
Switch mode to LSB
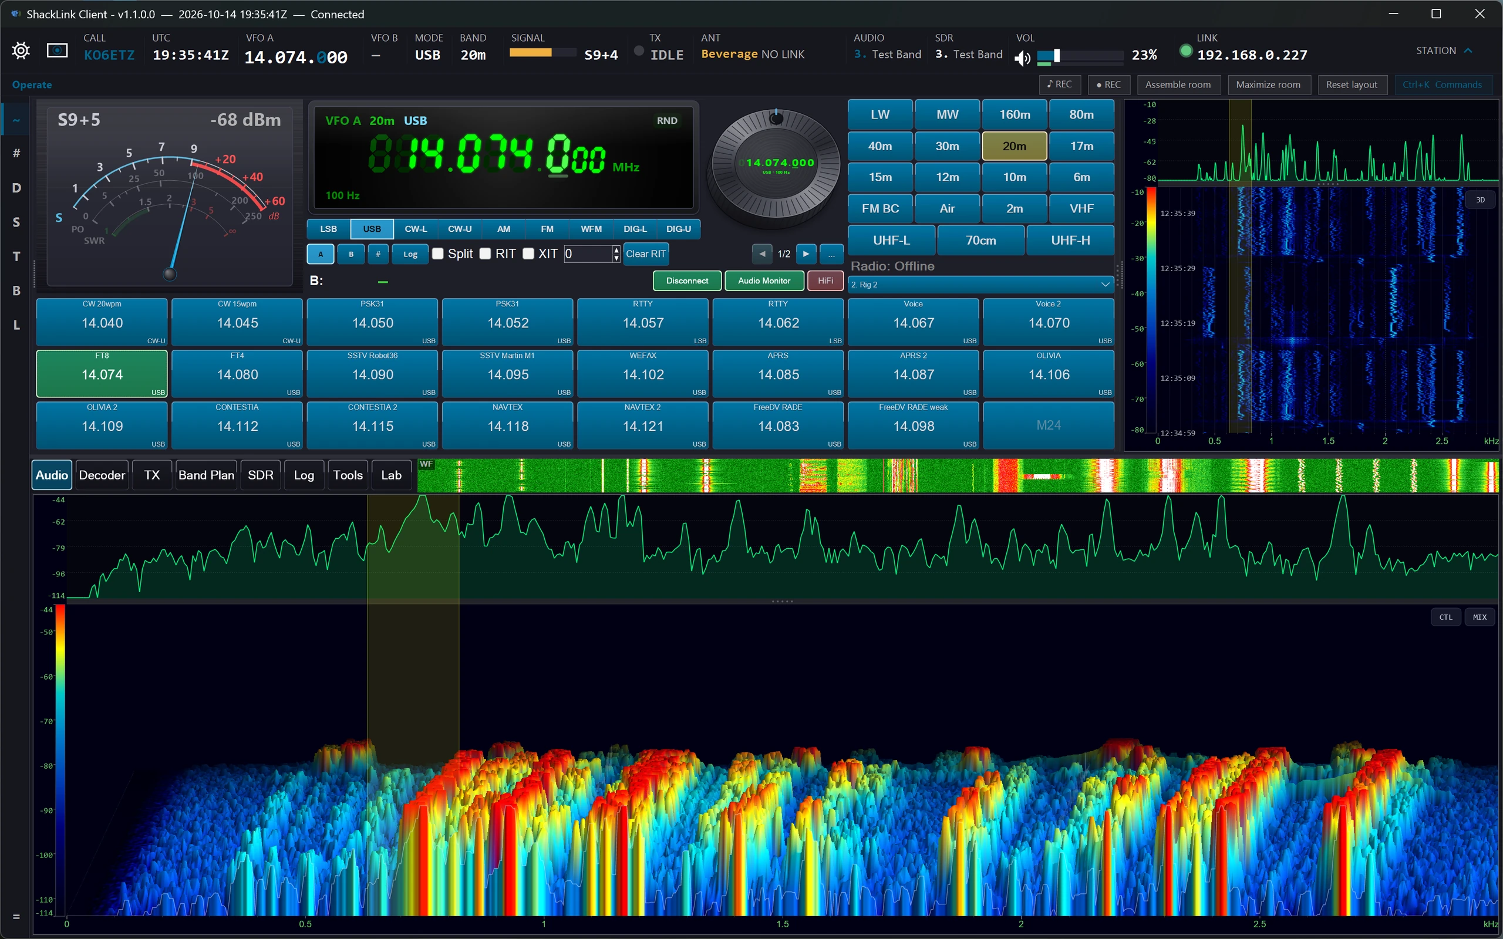[x=329, y=229]
